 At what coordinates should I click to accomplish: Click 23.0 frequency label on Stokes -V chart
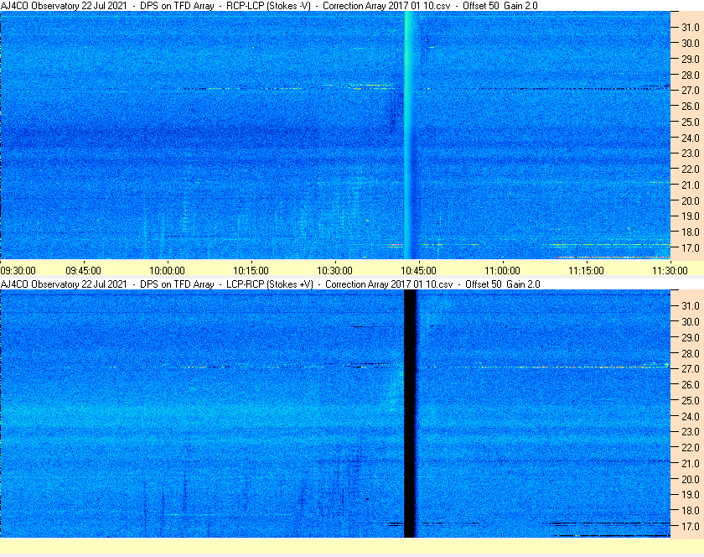tap(691, 154)
